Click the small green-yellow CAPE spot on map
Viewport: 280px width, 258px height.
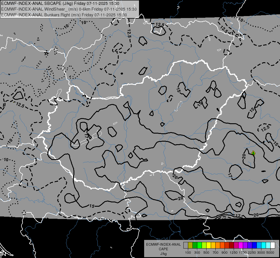coord(253,153)
